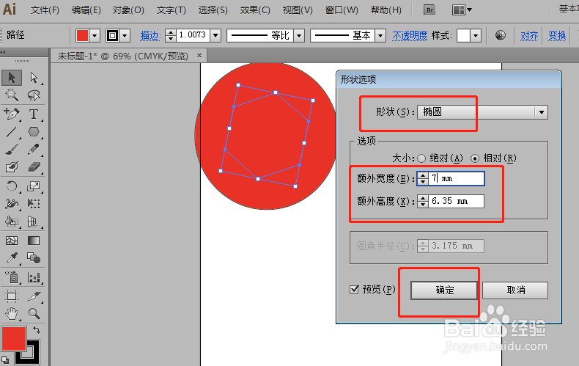Open the 形状(S) 椭圆 dropdown
579x366 pixels.
pyautogui.click(x=482, y=112)
